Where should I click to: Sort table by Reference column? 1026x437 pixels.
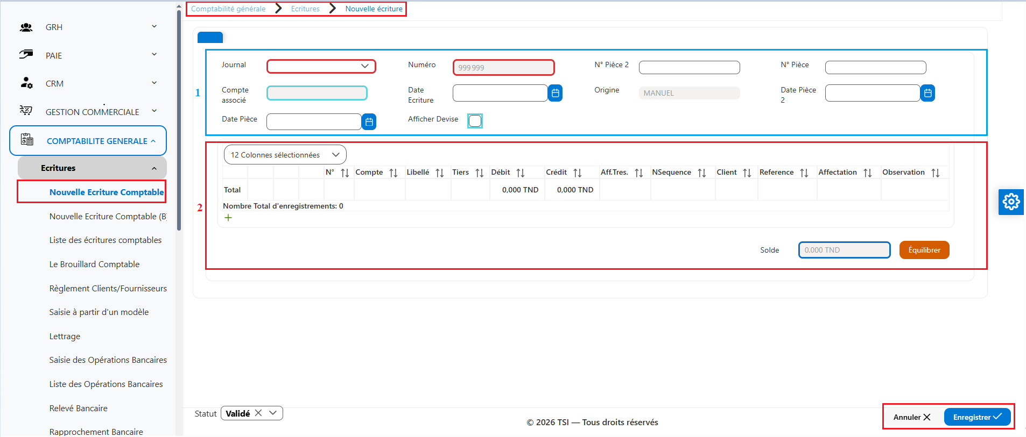click(x=804, y=173)
